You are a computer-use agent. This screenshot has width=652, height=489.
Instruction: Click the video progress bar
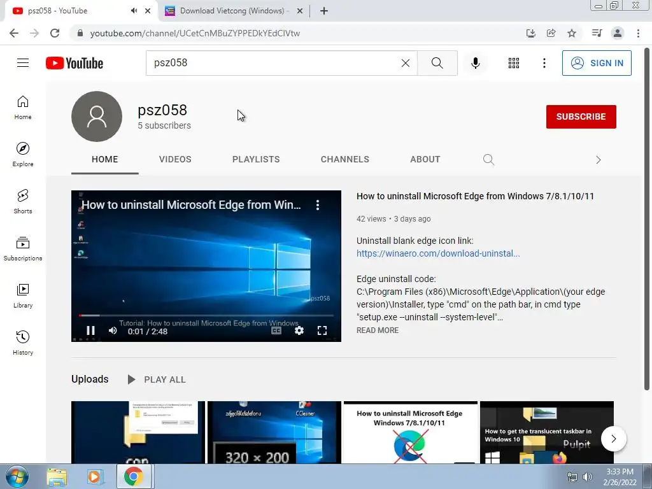tap(206, 316)
